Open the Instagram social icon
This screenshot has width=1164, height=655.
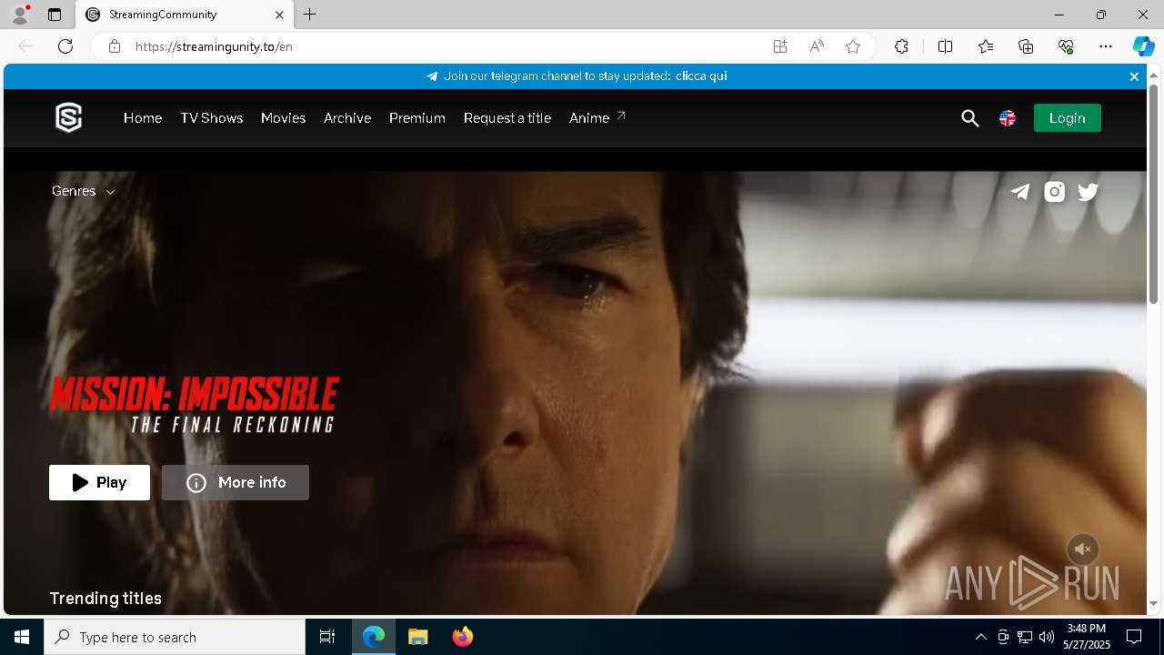click(1055, 191)
